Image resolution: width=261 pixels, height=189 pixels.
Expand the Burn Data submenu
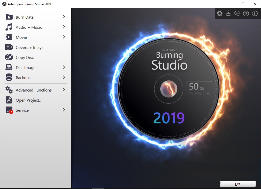point(64,17)
